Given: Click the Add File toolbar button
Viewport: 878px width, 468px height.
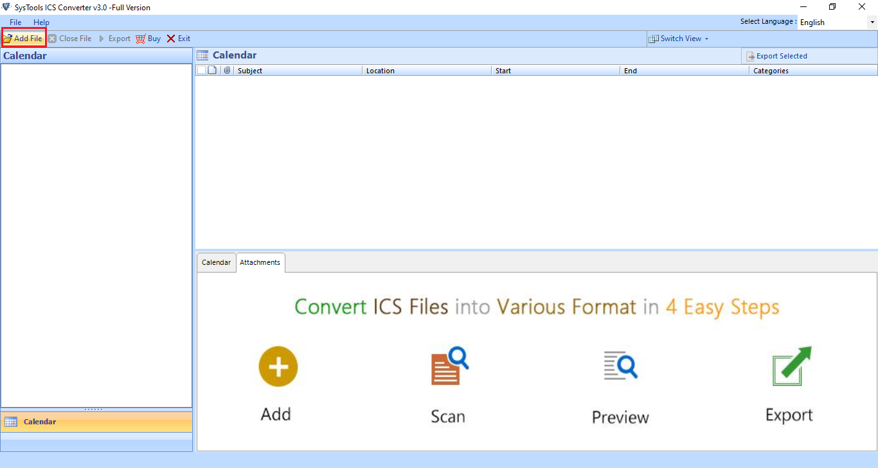Looking at the screenshot, I should point(23,39).
